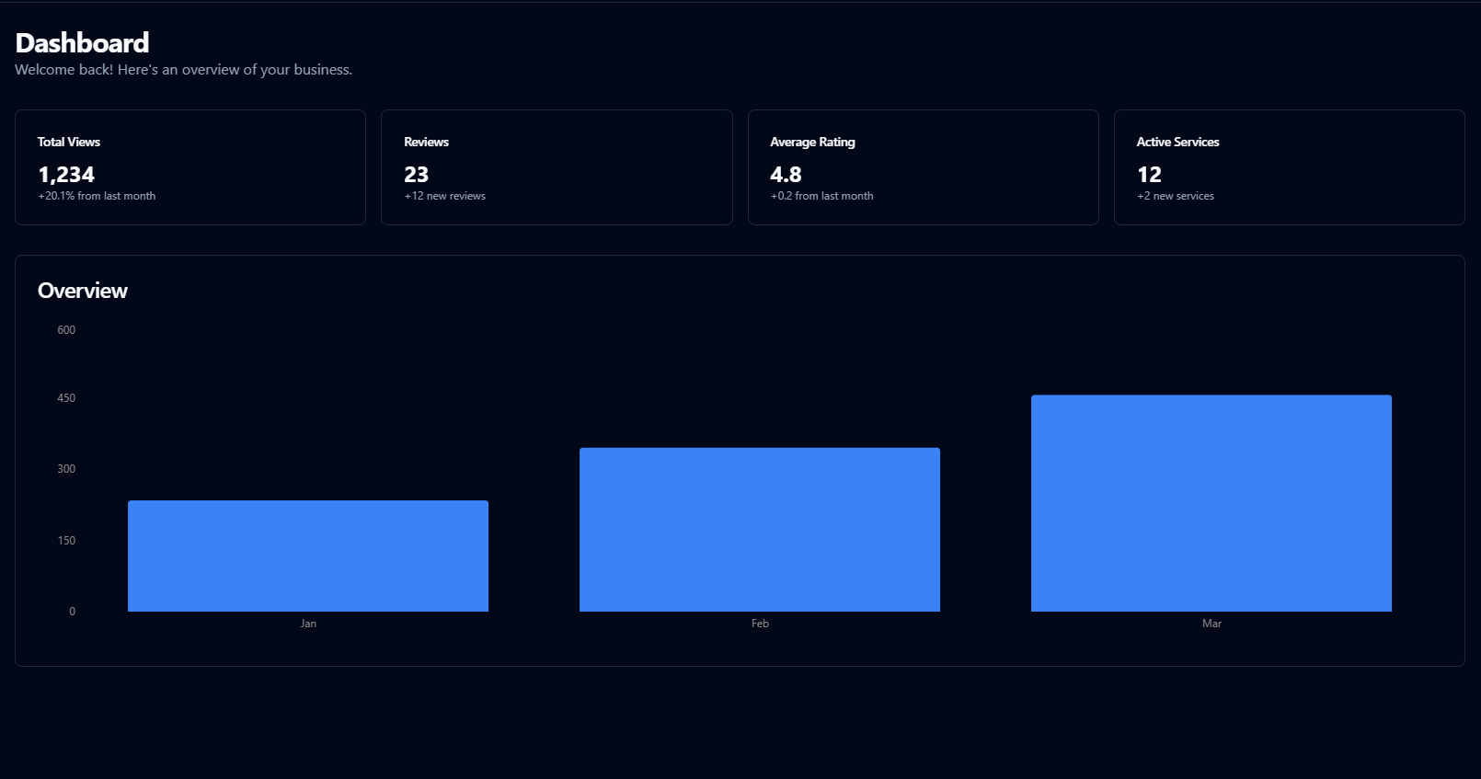Select the 23 reviews value

pos(417,175)
